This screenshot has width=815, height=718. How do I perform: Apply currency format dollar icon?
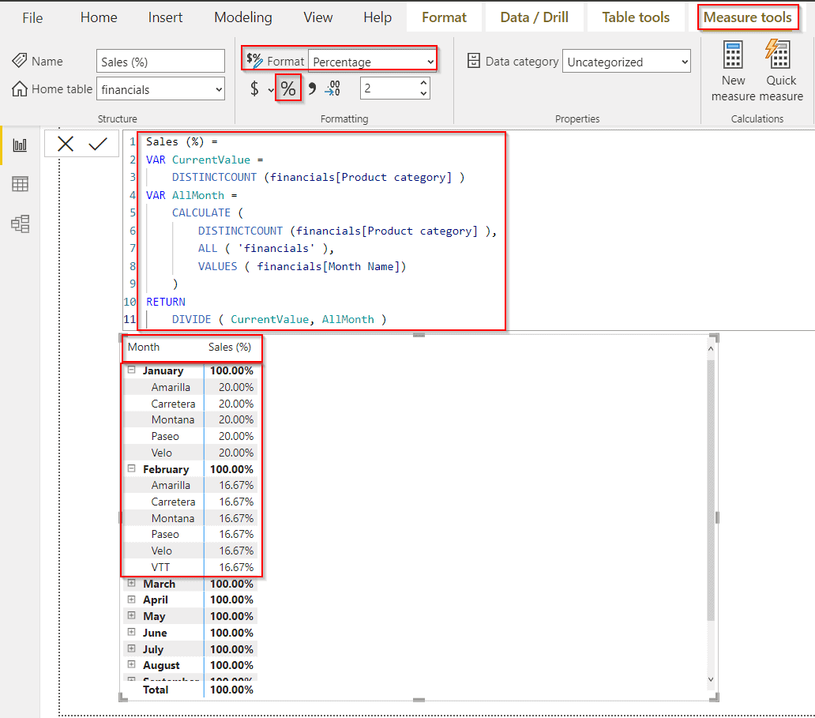[254, 88]
